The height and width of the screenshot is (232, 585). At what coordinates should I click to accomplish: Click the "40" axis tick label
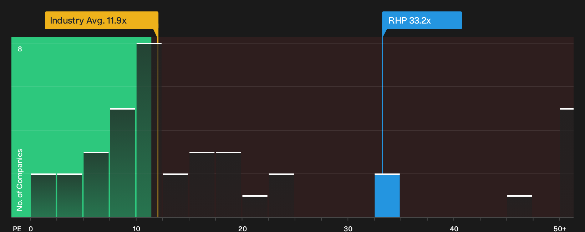pyautogui.click(x=454, y=228)
